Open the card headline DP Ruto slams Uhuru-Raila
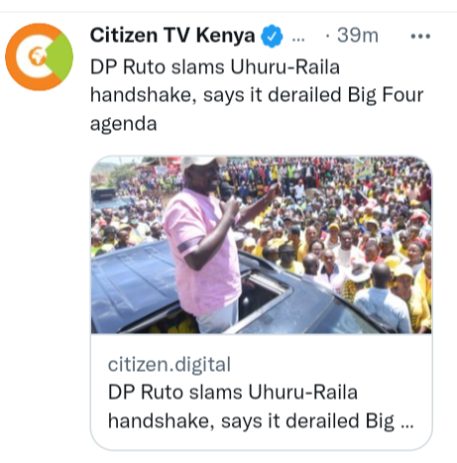Viewport: 457px width, 463px height. (233, 393)
